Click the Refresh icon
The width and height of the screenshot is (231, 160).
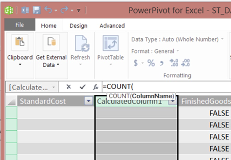tap(80, 44)
